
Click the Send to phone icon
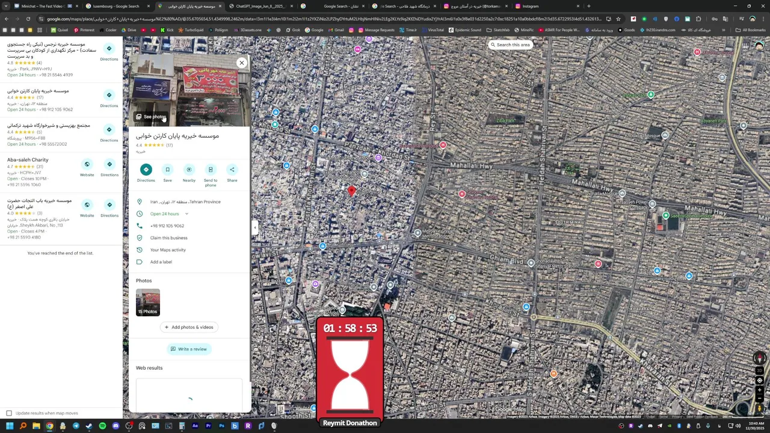(x=211, y=170)
